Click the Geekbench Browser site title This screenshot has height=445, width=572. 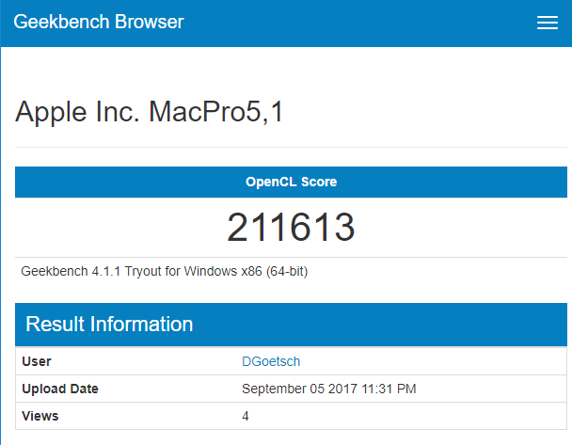point(99,23)
